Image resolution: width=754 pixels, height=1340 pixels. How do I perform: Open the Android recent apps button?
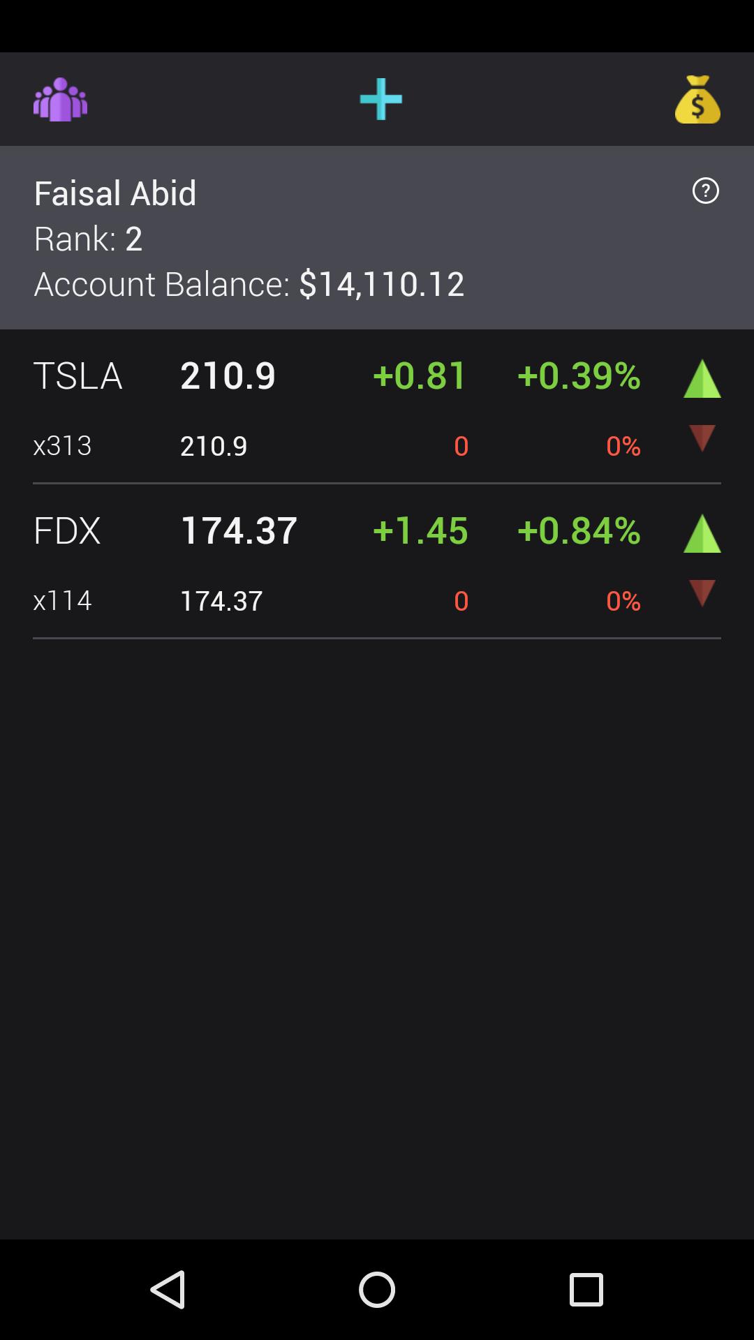586,1289
